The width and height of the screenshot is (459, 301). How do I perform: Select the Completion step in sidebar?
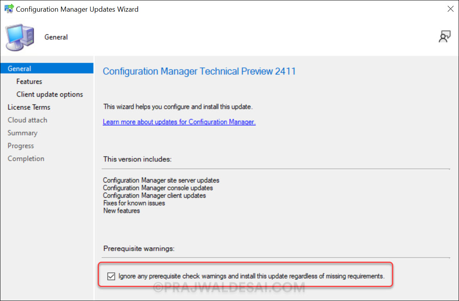click(x=26, y=159)
